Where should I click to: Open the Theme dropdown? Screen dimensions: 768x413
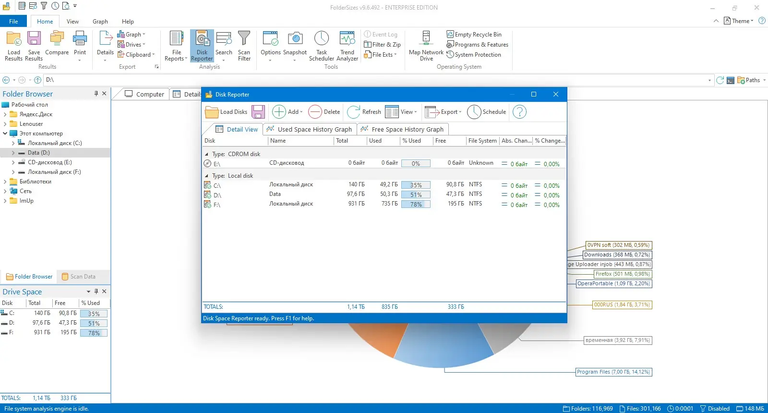click(x=739, y=21)
